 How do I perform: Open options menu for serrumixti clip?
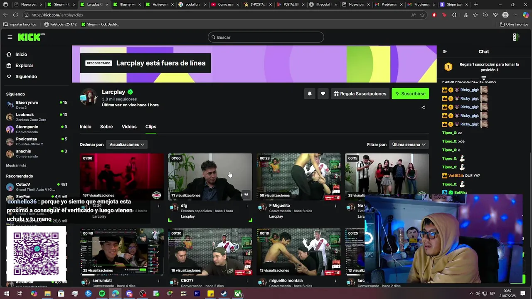click(x=159, y=281)
